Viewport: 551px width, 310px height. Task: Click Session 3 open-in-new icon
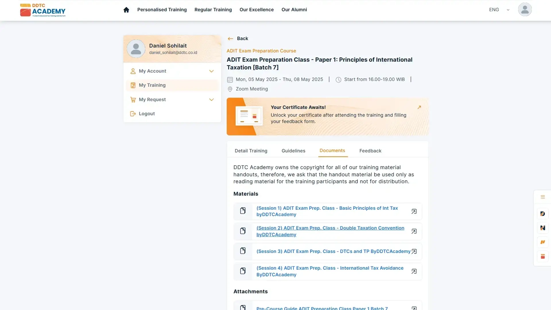coord(414,251)
